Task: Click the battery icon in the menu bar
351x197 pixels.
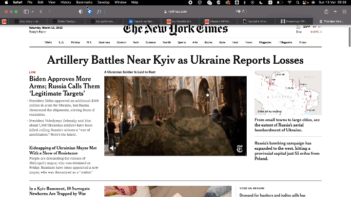Action: point(280,2)
